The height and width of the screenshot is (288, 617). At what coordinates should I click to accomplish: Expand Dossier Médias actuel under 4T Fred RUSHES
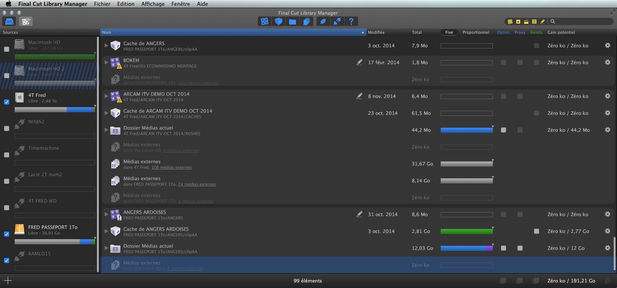[x=106, y=130]
